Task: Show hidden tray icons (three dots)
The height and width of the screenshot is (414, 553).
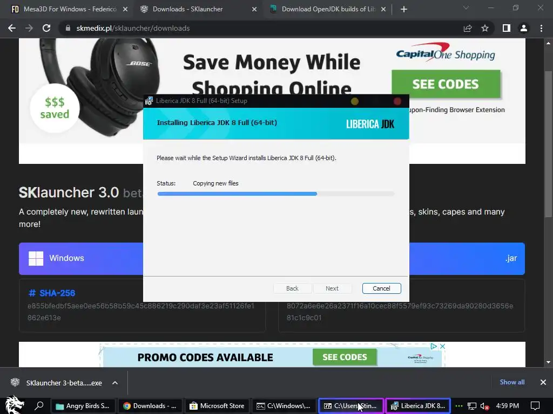Action: coord(459,406)
